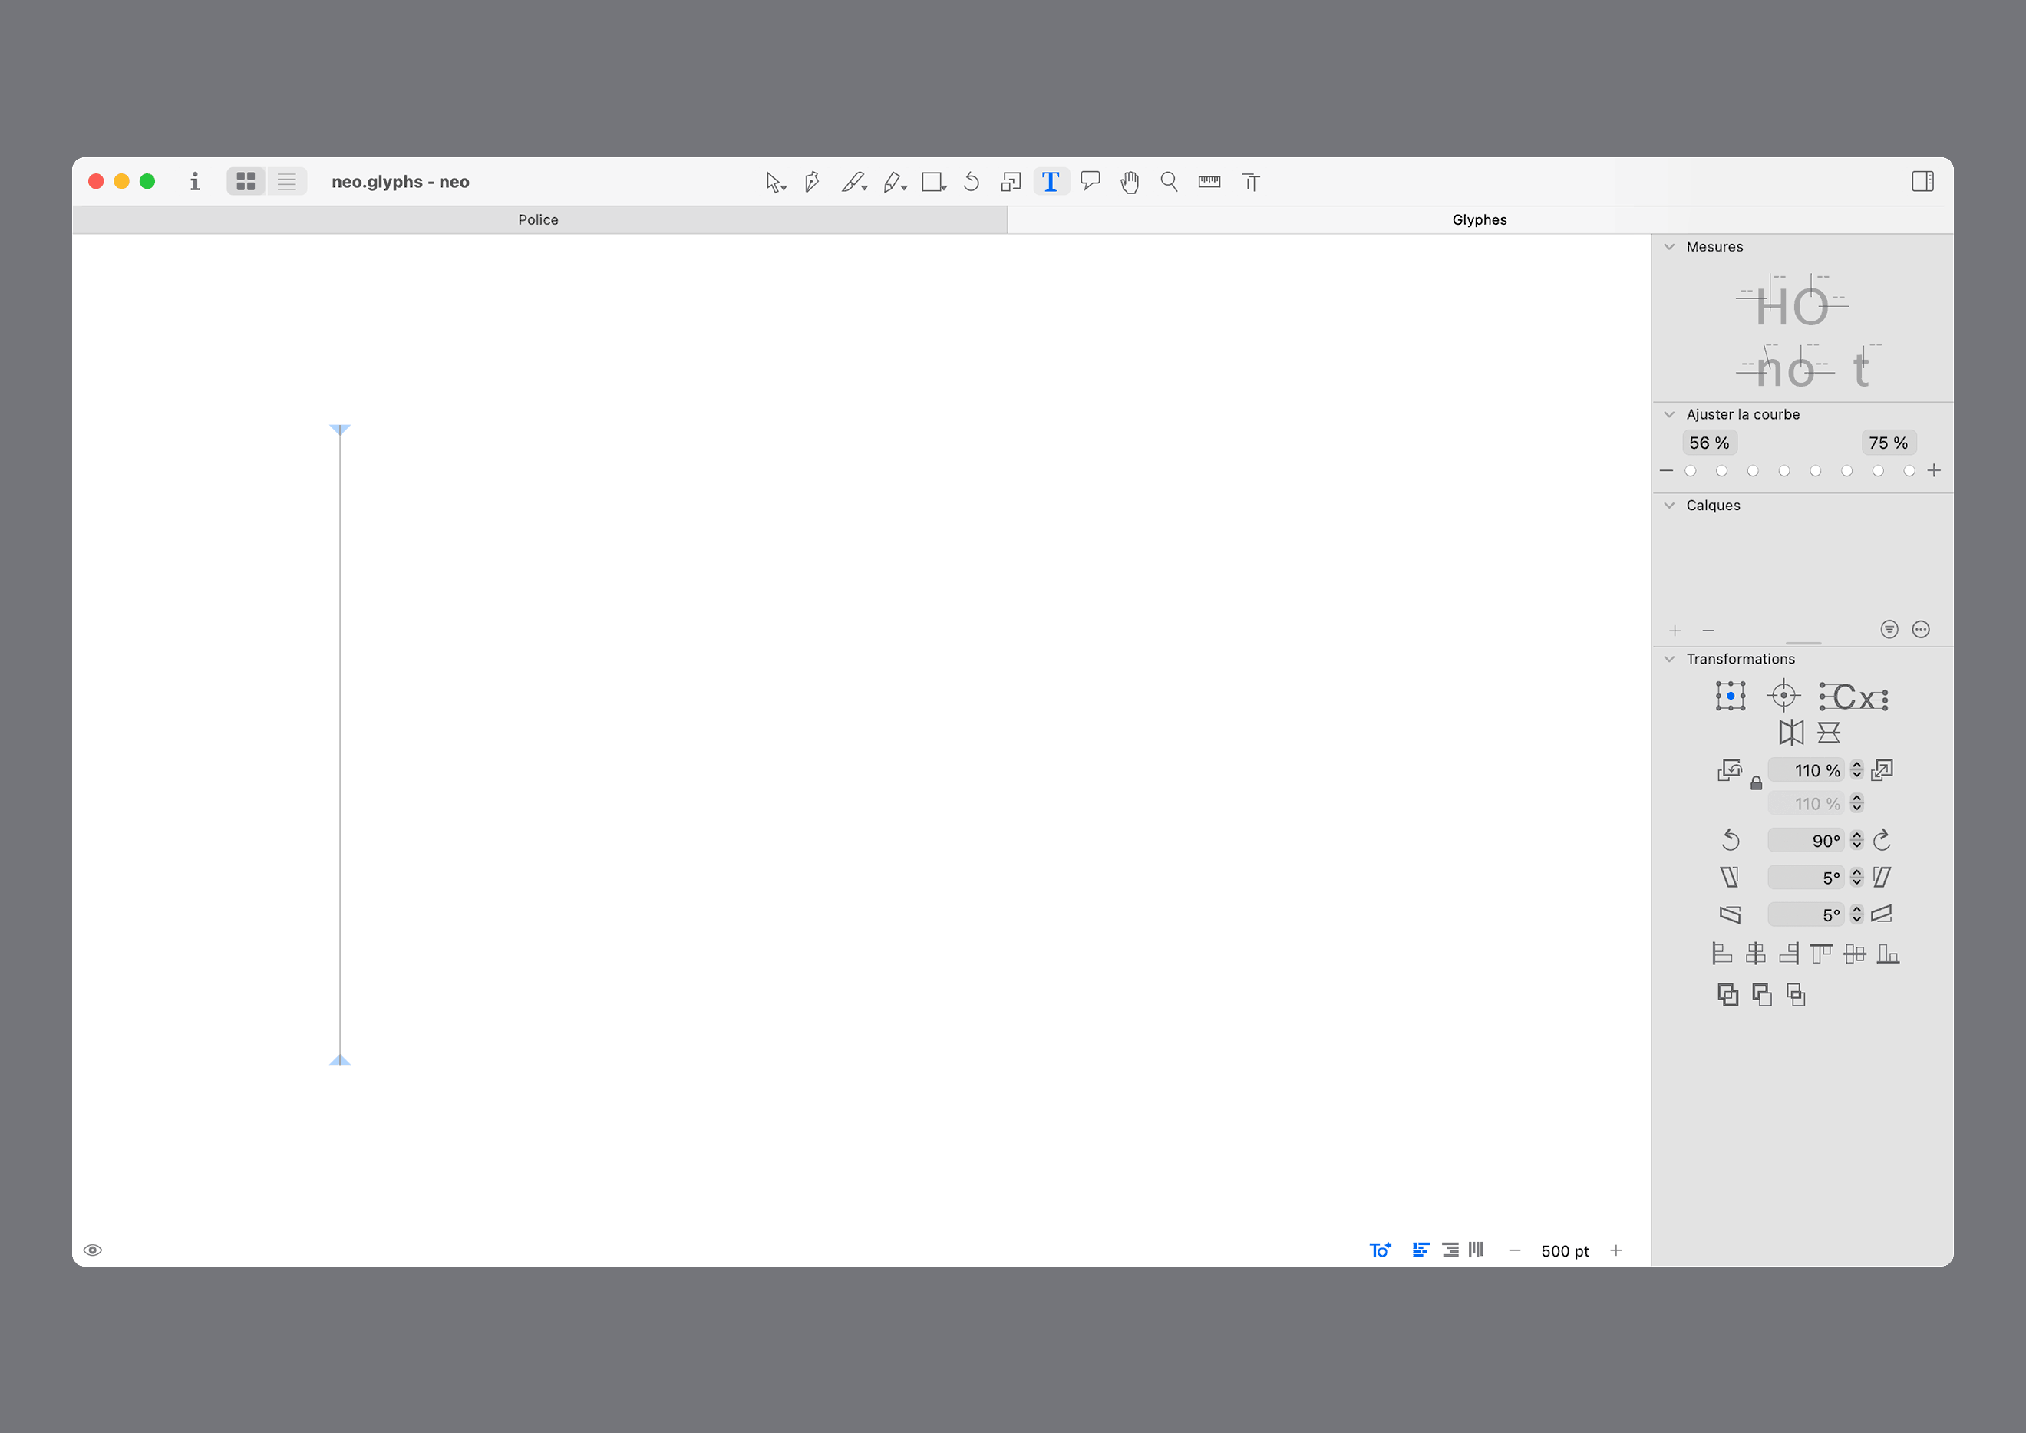Screen dimensions: 2026x1433
Task: Set origin to reference point crosshair
Action: click(1783, 697)
